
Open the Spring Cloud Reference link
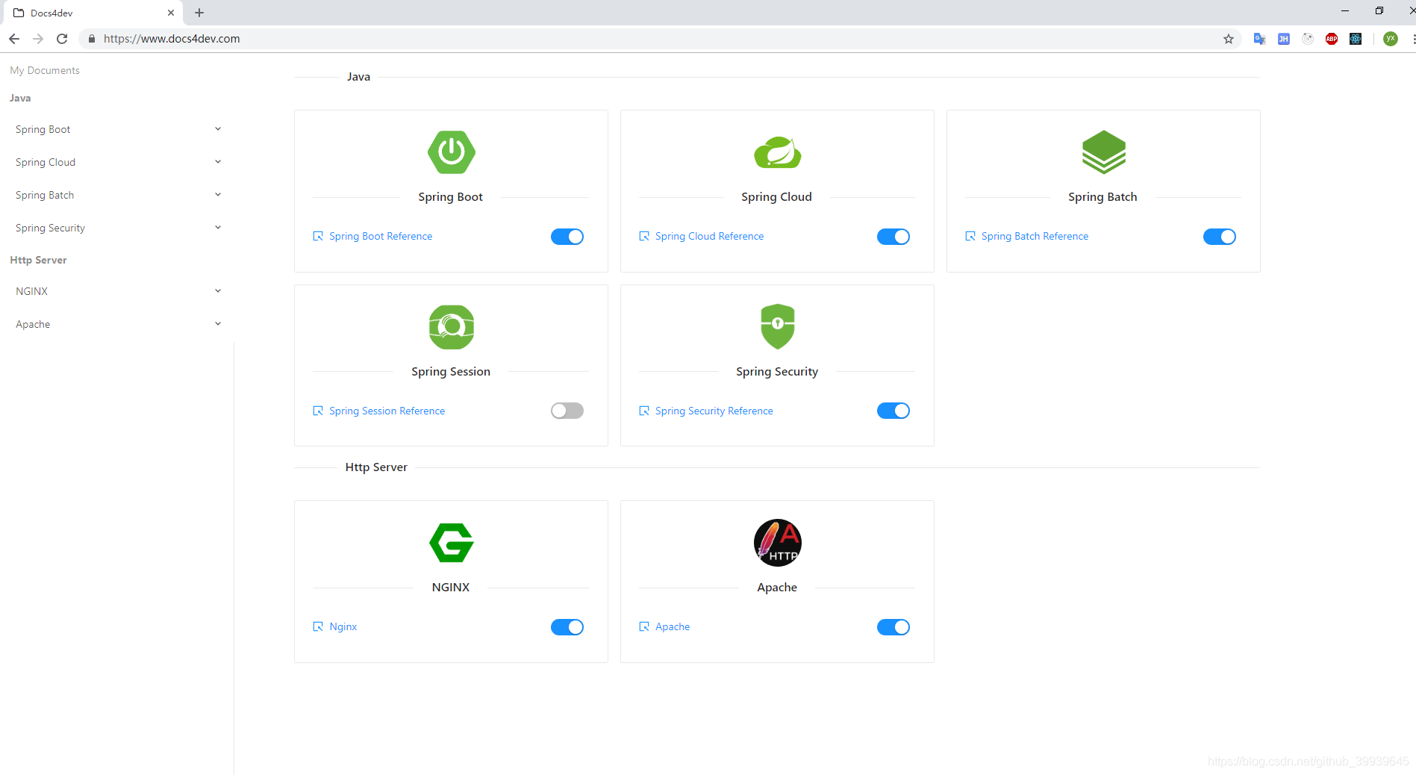click(709, 236)
